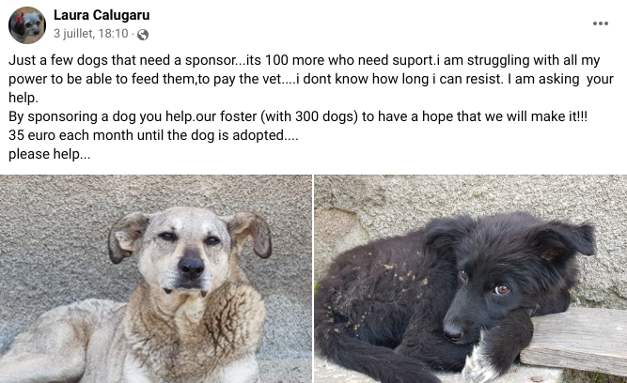
Task: Click the 'By sponsoring a dog' sentence
Action: 298,116
